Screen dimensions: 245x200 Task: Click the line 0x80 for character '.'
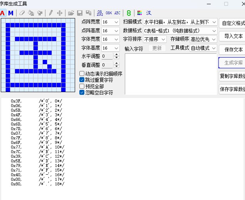pyautogui.click(x=37, y=184)
